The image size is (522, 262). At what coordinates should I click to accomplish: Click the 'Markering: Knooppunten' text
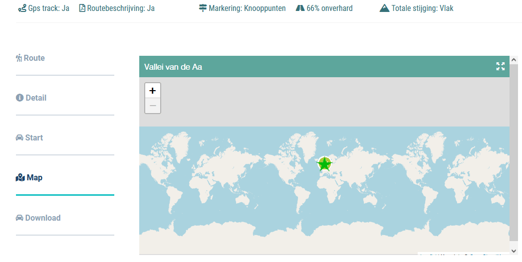pos(248,8)
